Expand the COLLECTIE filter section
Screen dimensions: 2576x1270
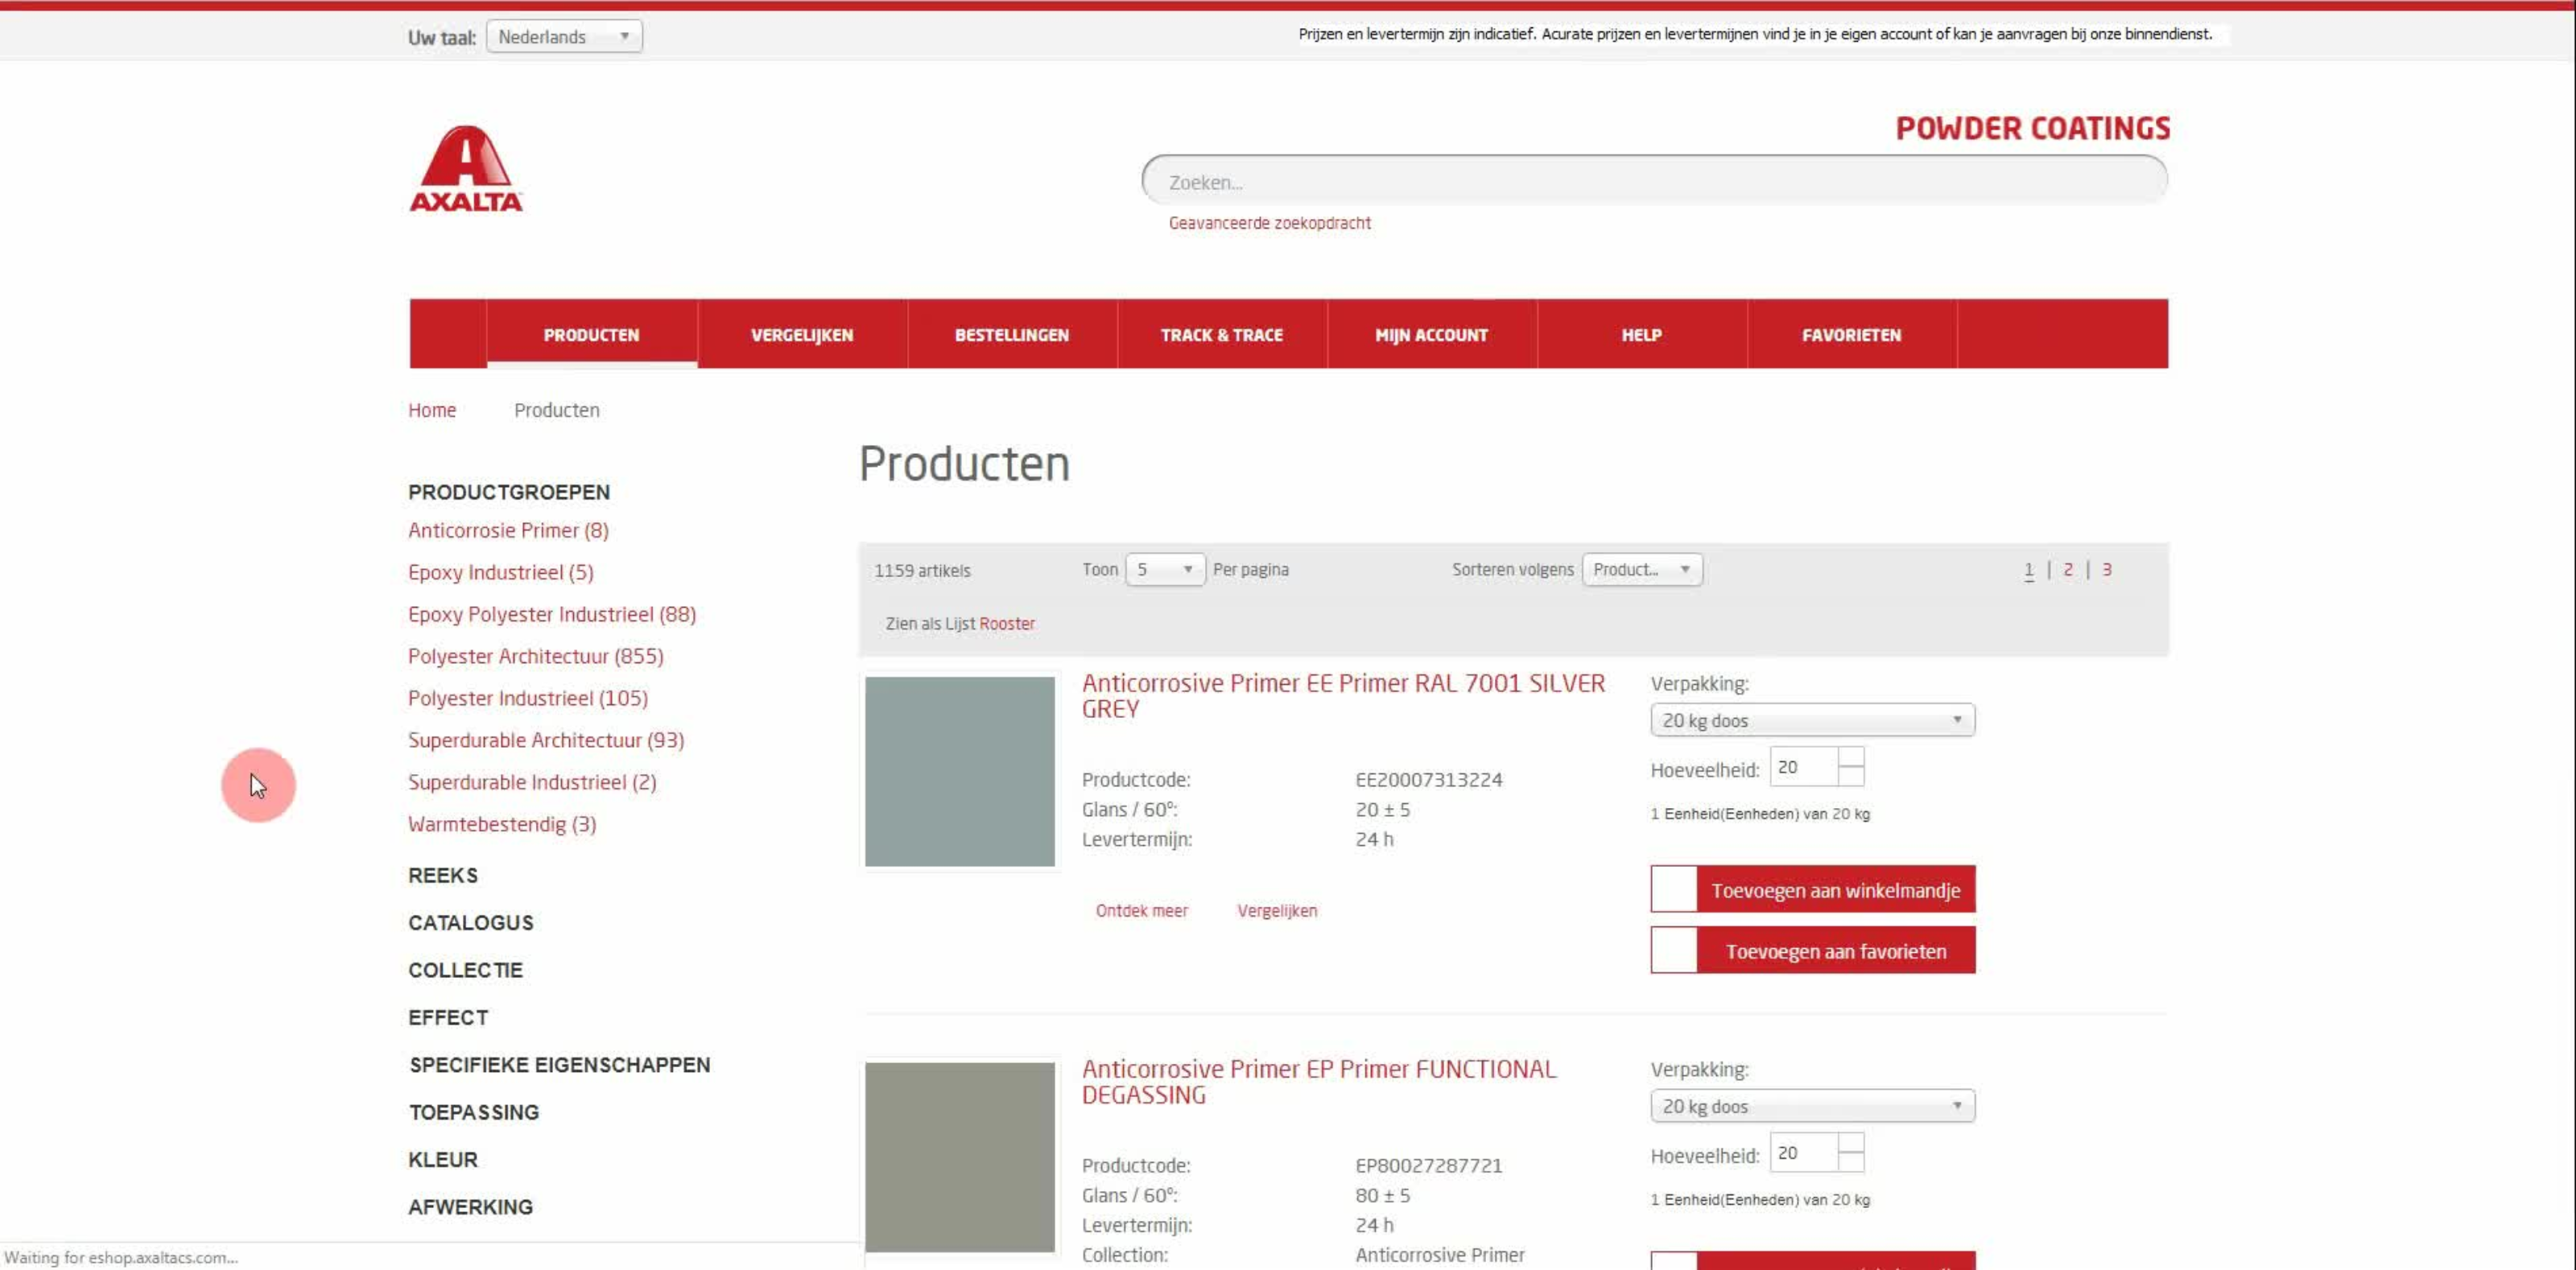[465, 970]
